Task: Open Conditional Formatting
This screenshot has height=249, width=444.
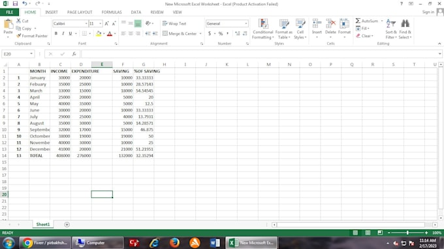Action: click(262, 29)
